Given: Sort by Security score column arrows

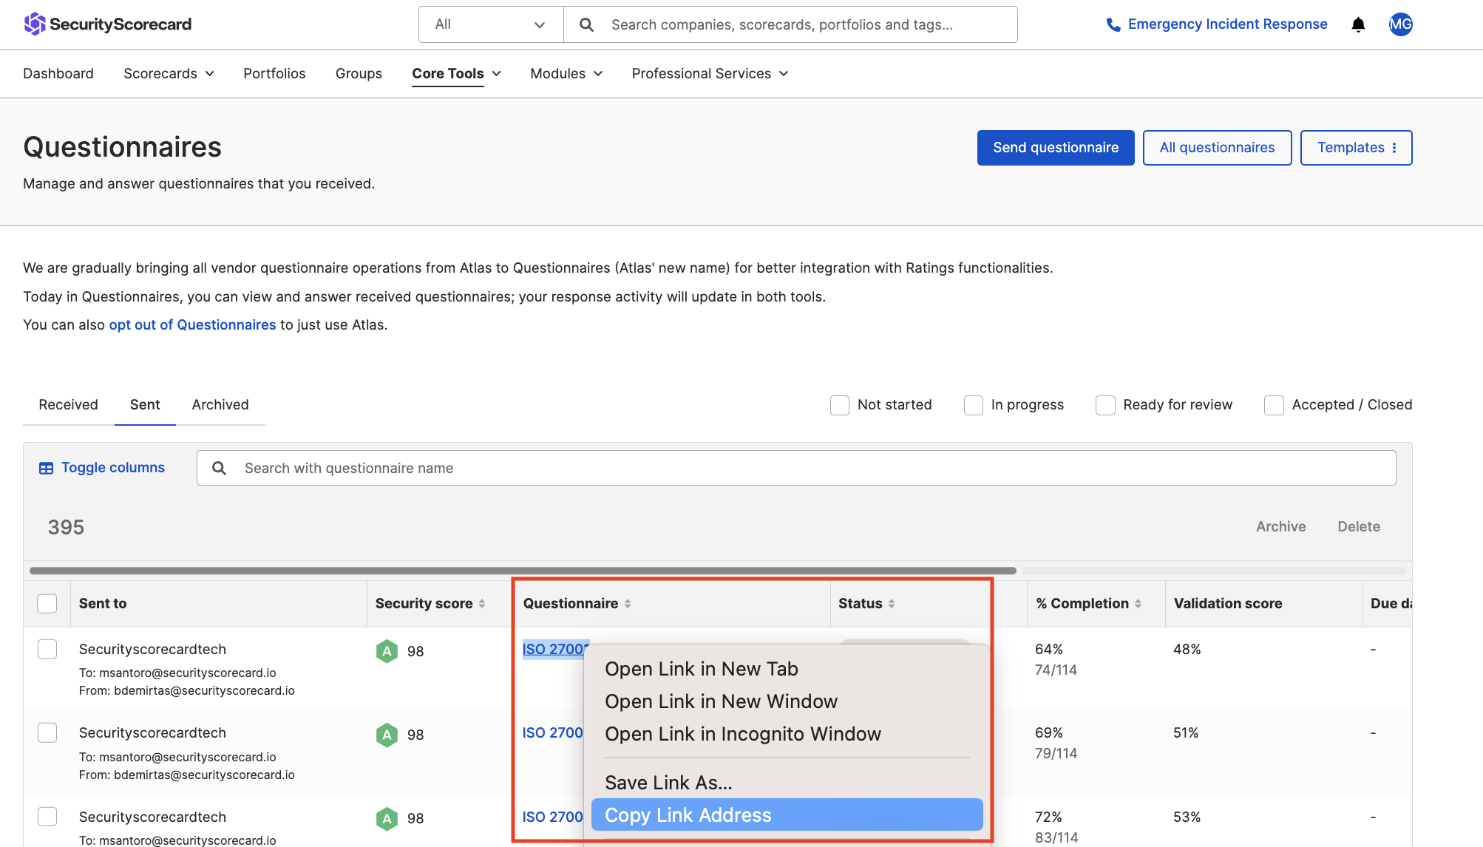Looking at the screenshot, I should (x=482, y=604).
